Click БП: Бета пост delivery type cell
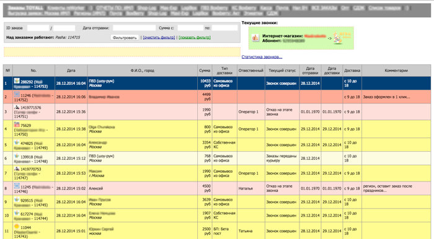 tap(221, 231)
